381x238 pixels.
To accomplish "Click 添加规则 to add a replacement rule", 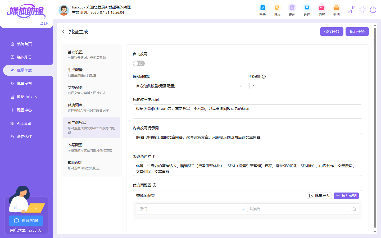I will point(346,196).
